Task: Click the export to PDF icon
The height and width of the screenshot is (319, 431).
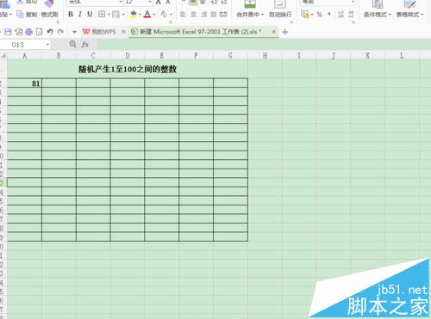Action: point(19,32)
